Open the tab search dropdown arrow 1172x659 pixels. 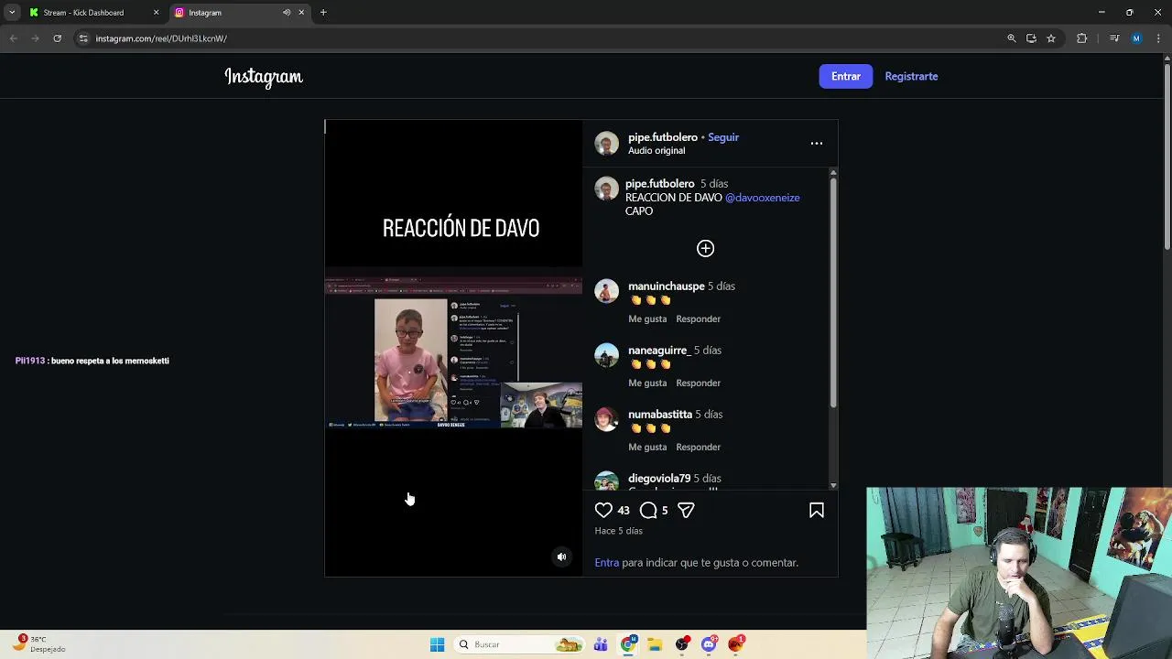(x=11, y=13)
